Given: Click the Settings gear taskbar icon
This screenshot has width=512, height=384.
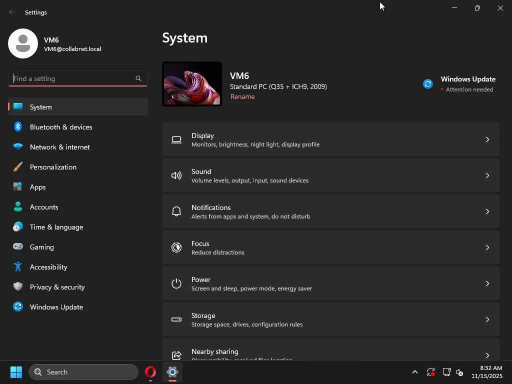Looking at the screenshot, I should coord(172,372).
